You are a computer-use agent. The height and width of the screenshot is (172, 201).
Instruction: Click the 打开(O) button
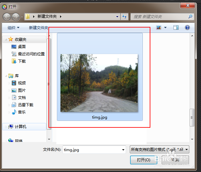(x=144, y=160)
